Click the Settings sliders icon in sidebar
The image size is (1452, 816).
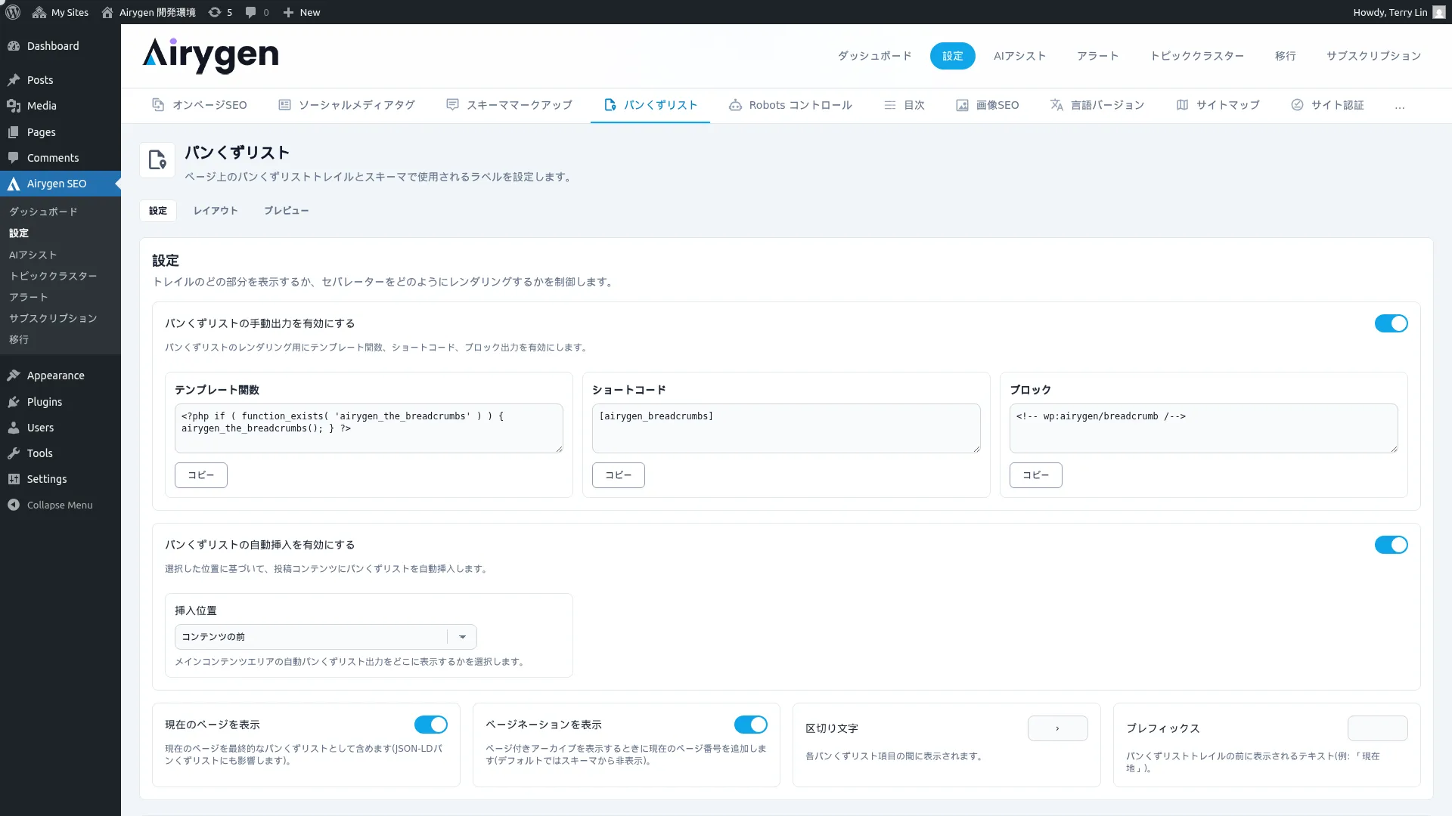14,479
